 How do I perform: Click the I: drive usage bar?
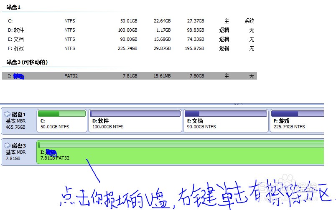click(181, 145)
